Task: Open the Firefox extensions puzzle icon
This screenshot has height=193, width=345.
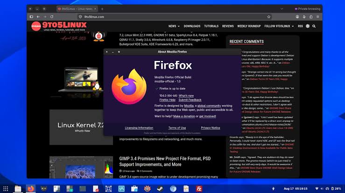Action: [311, 17]
